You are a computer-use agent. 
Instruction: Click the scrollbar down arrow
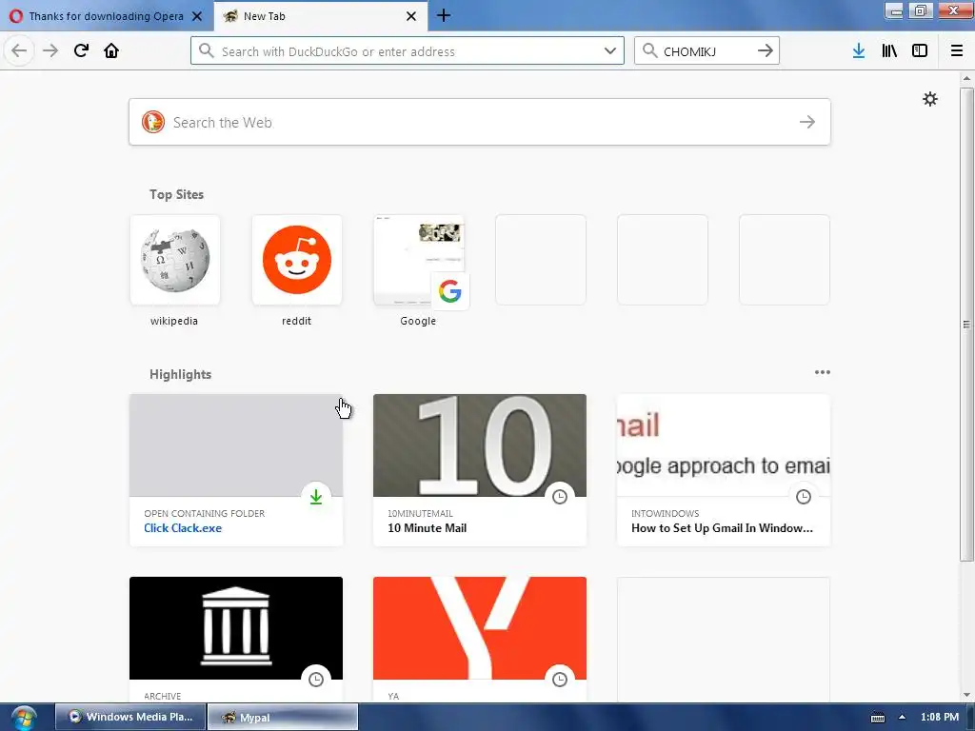click(966, 695)
